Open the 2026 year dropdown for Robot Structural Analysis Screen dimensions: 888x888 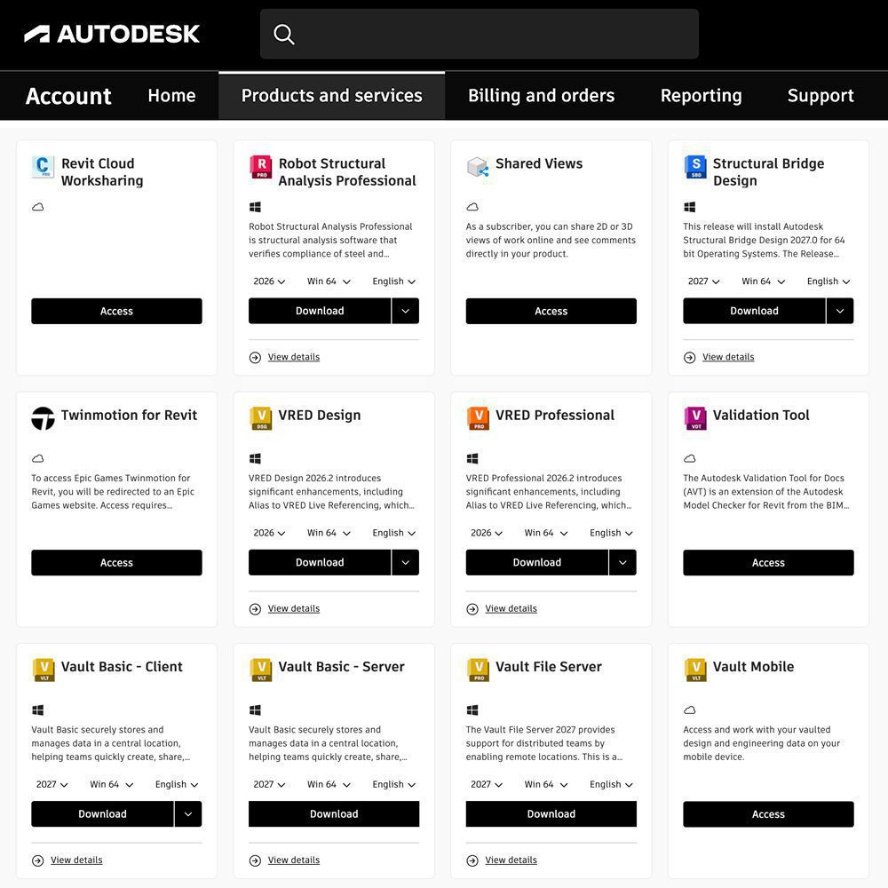tap(269, 281)
